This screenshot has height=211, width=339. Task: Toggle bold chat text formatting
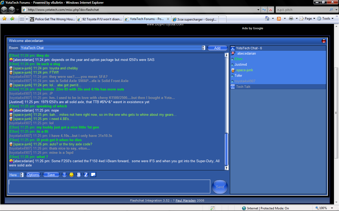click(x=79, y=175)
